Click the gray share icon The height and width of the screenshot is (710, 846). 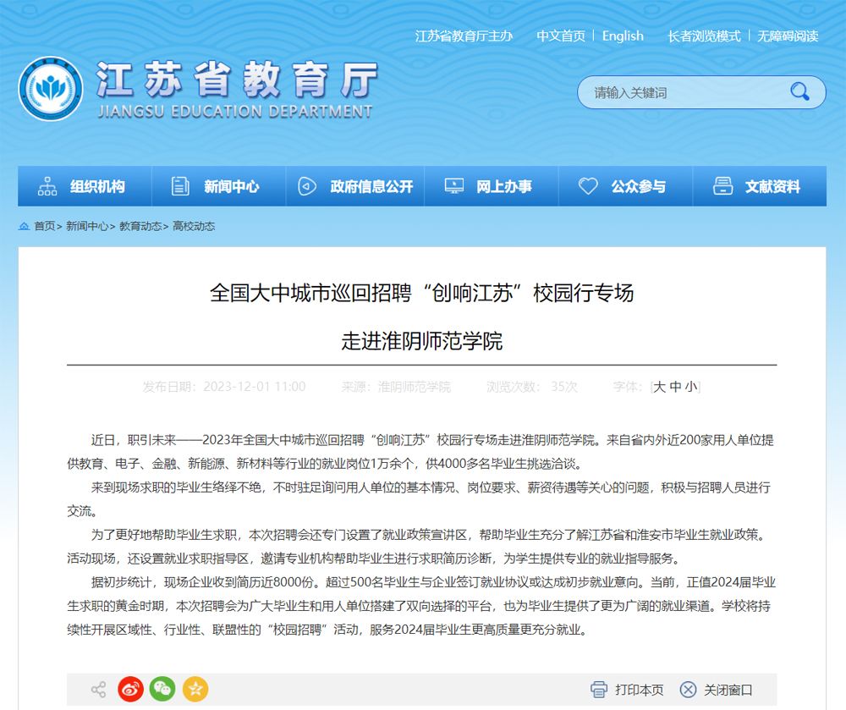coord(99,689)
